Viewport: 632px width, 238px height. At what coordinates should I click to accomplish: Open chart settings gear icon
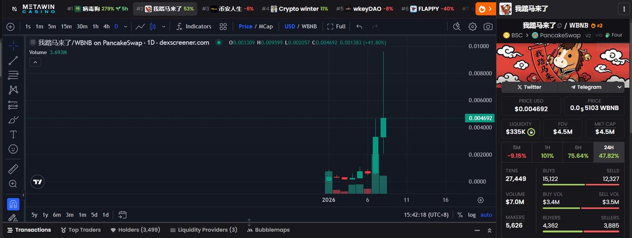(472, 26)
